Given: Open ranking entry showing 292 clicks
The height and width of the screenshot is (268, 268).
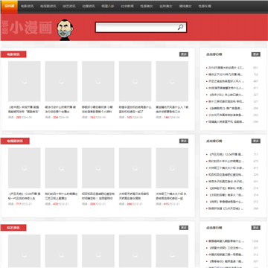Looking at the screenshot, I should [x=226, y=115].
